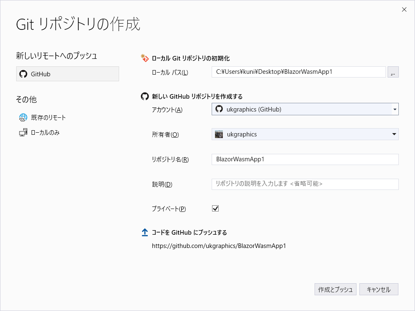Click the 所有者(O) label

[x=166, y=135]
